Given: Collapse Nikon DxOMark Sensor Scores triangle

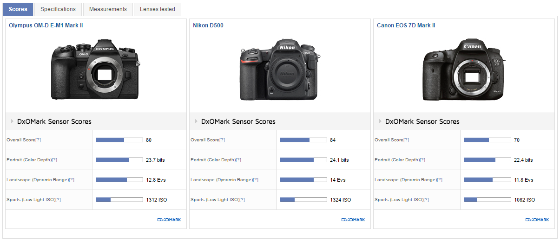Looking at the screenshot, I should pyautogui.click(x=196, y=121).
